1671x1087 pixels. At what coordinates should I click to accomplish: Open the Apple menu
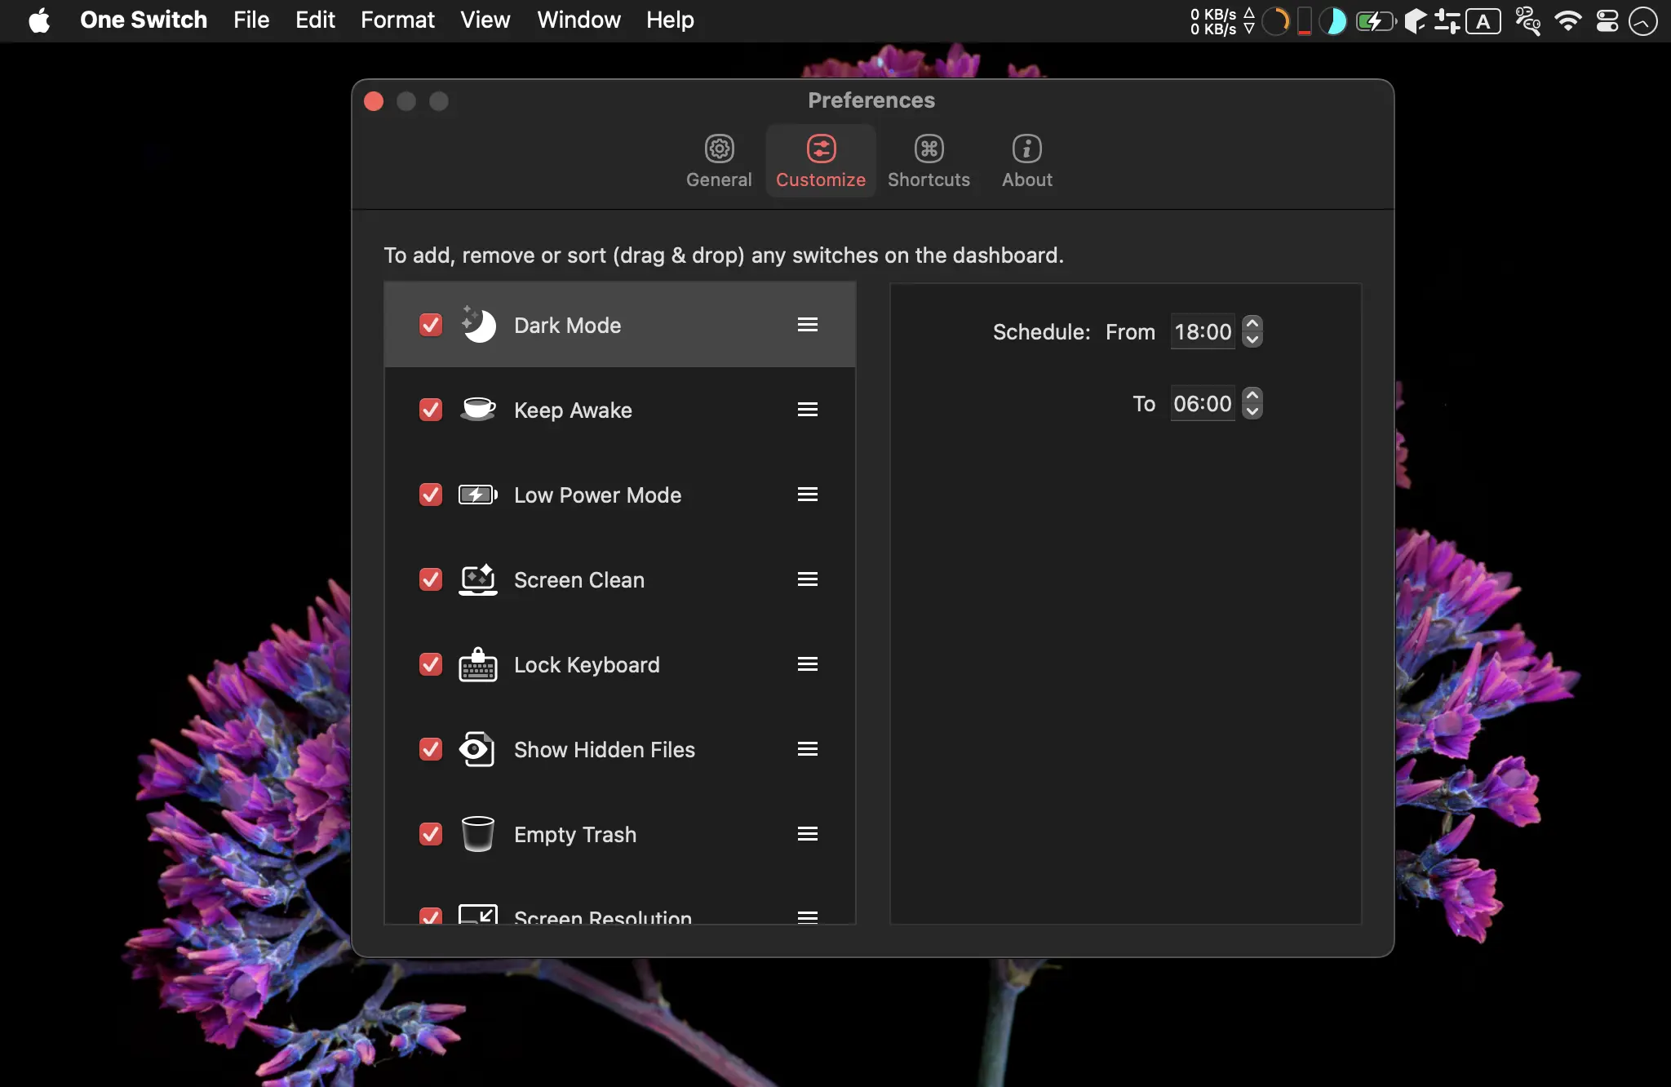click(x=39, y=20)
